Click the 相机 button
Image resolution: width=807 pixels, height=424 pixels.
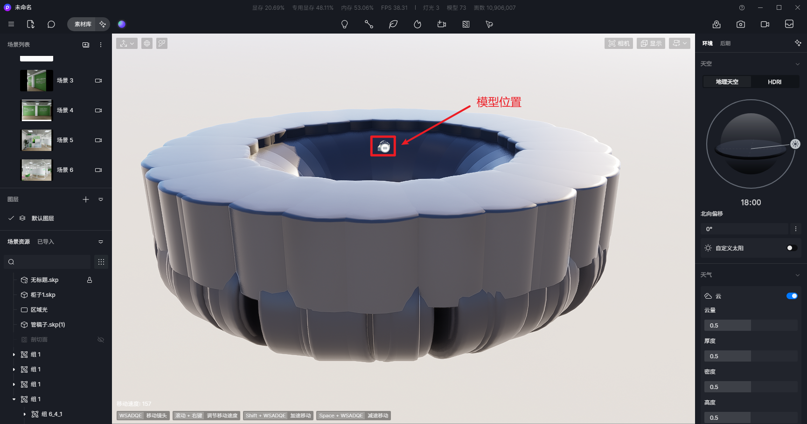click(619, 43)
